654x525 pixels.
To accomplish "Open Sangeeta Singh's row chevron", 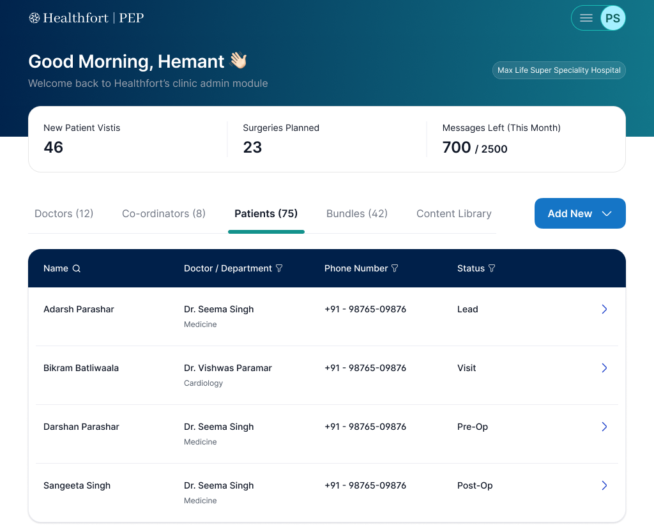I will coord(604,485).
